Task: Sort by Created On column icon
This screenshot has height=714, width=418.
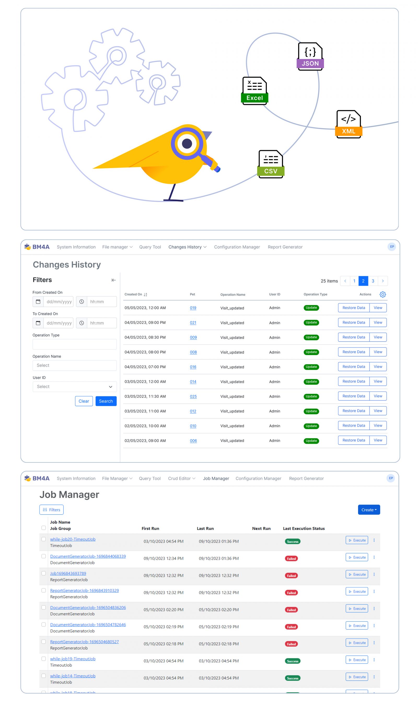Action: [145, 294]
